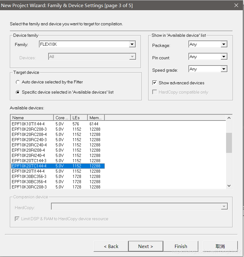This screenshot has width=244, height=257.
Task: Select device EPF10K20RC208-3
Action: pos(29,129)
